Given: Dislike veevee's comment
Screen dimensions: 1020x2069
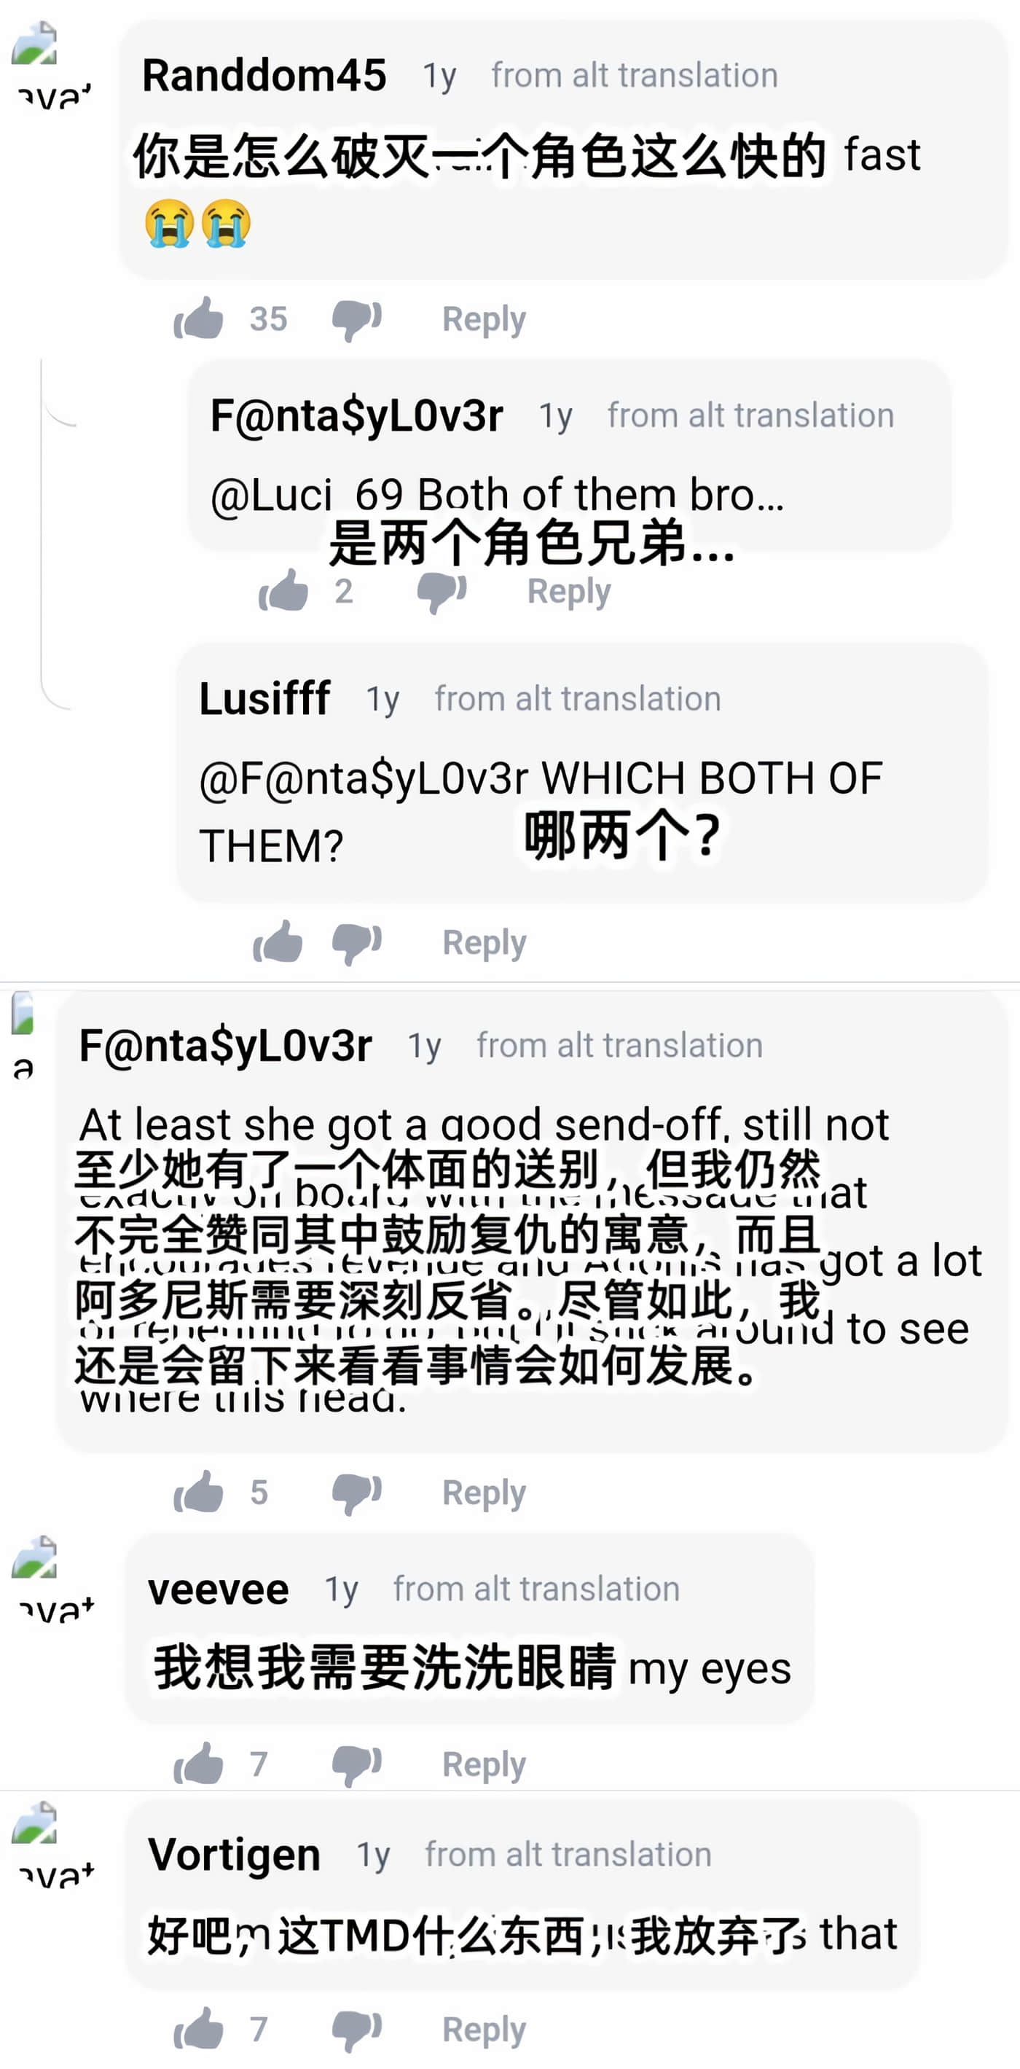Looking at the screenshot, I should tap(356, 1764).
